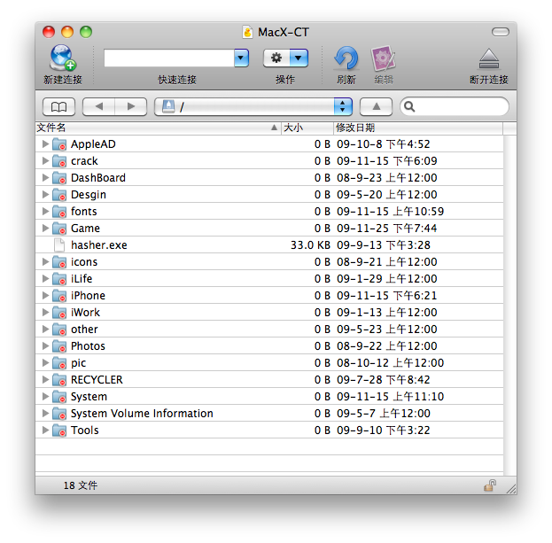Click date 09-7-28 下午8:42
This screenshot has height=543, width=552.
(383, 380)
